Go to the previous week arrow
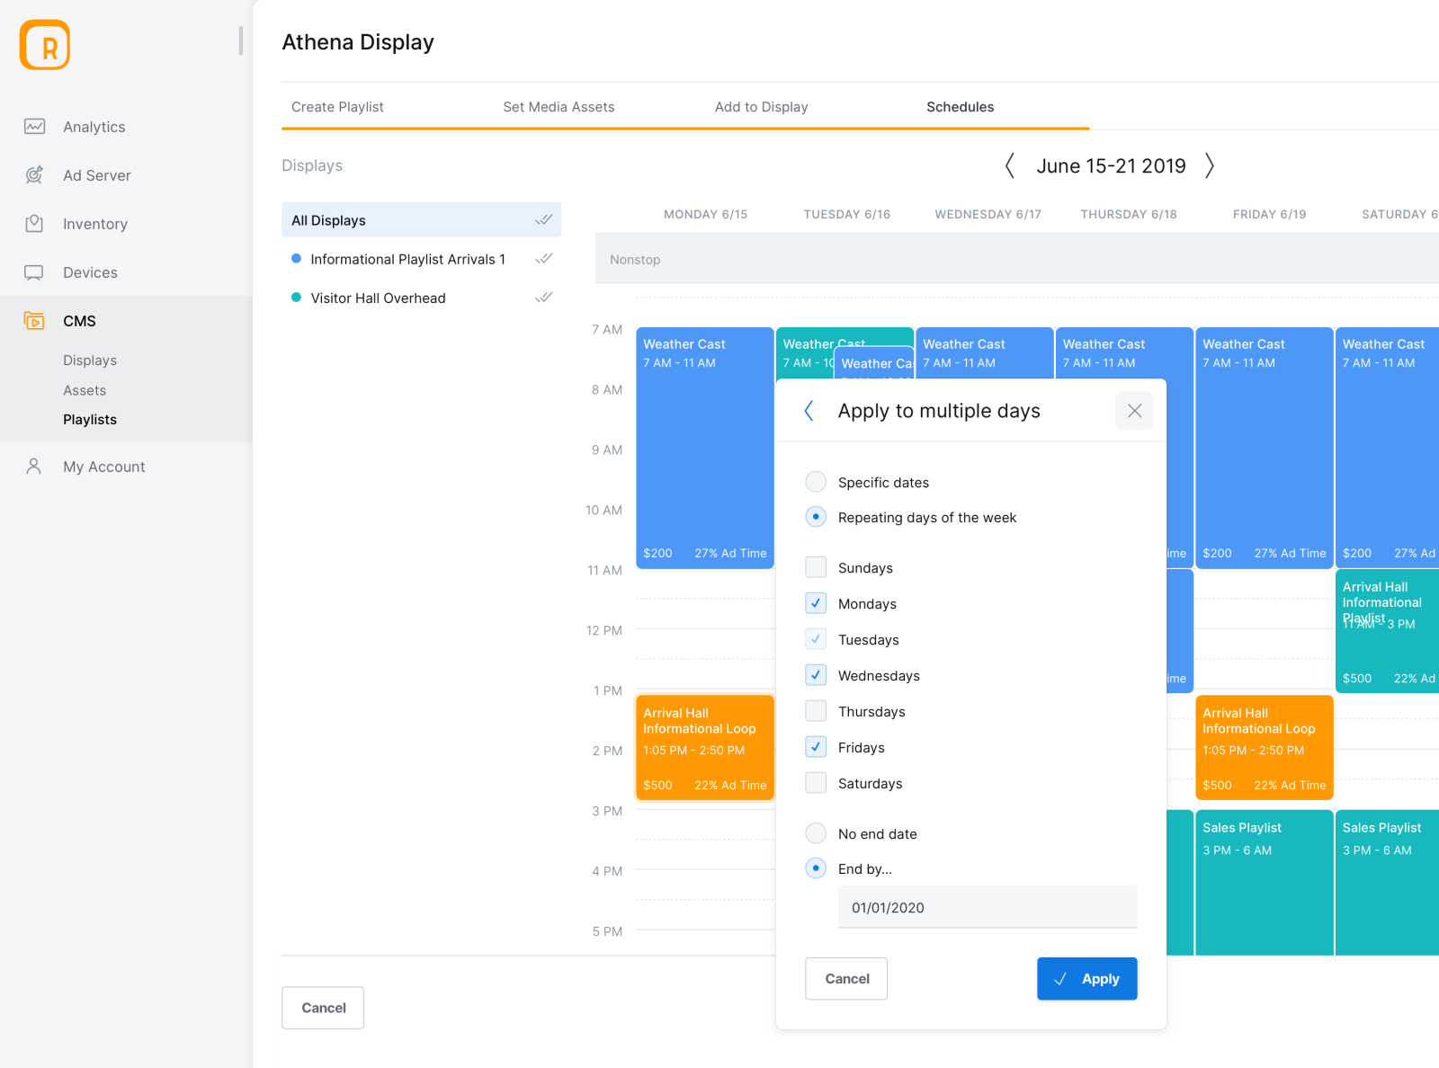 coord(1009,165)
